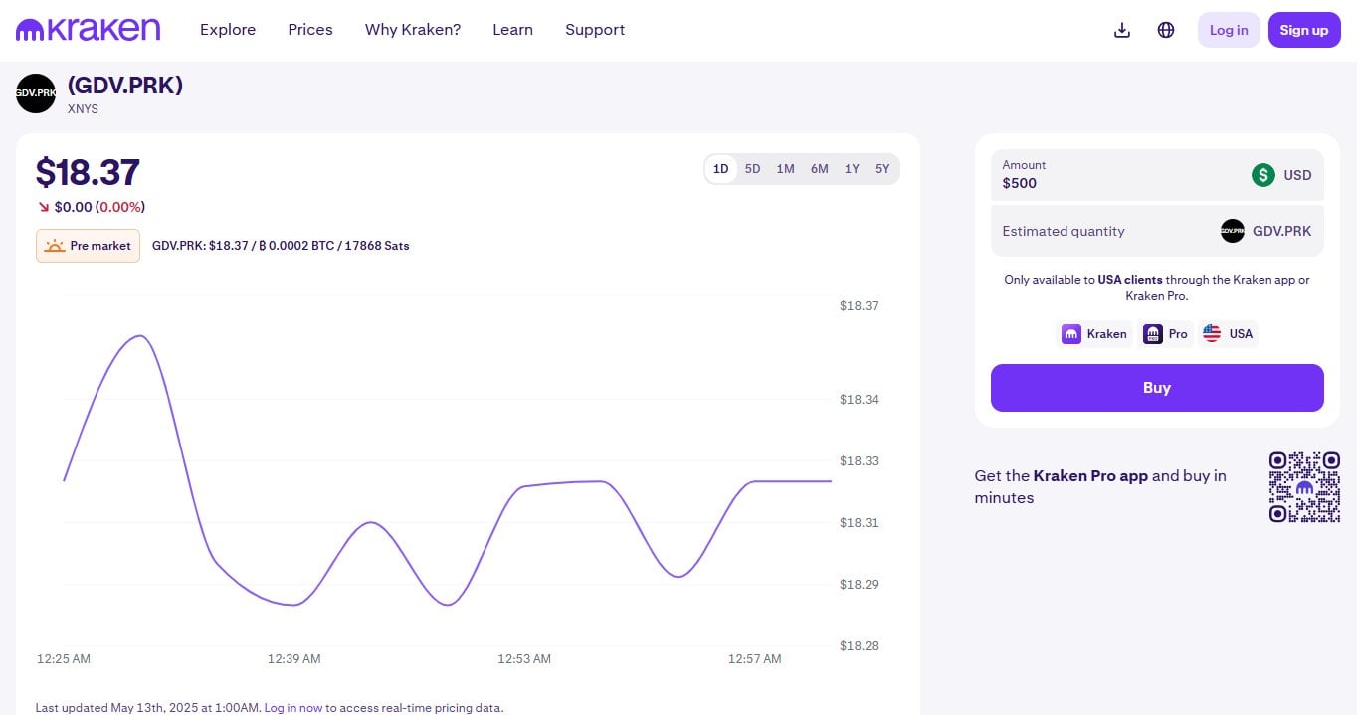Open the Explore menu
Screen dimensions: 1357x715
pos(228,30)
